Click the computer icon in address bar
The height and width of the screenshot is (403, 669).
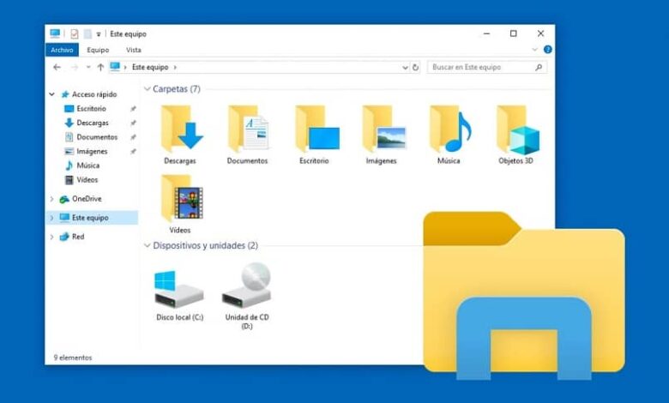(115, 67)
